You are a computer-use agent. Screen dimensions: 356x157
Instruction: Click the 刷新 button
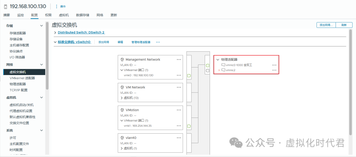click(x=344, y=25)
